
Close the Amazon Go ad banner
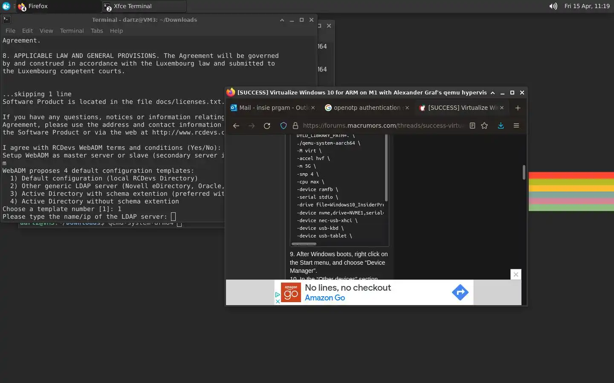coord(516,274)
